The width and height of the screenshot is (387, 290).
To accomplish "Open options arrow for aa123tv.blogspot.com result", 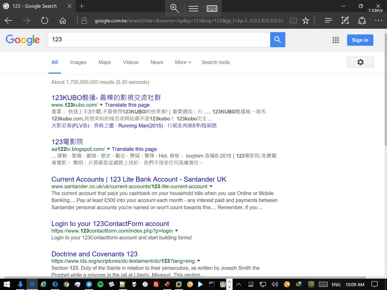I will [109, 149].
